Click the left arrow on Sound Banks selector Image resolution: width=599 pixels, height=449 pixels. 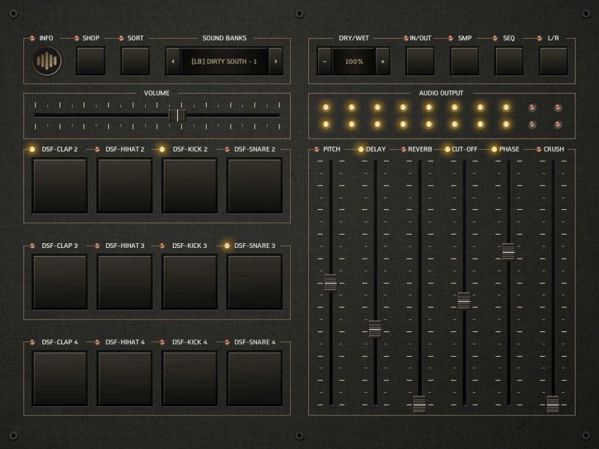coord(173,61)
